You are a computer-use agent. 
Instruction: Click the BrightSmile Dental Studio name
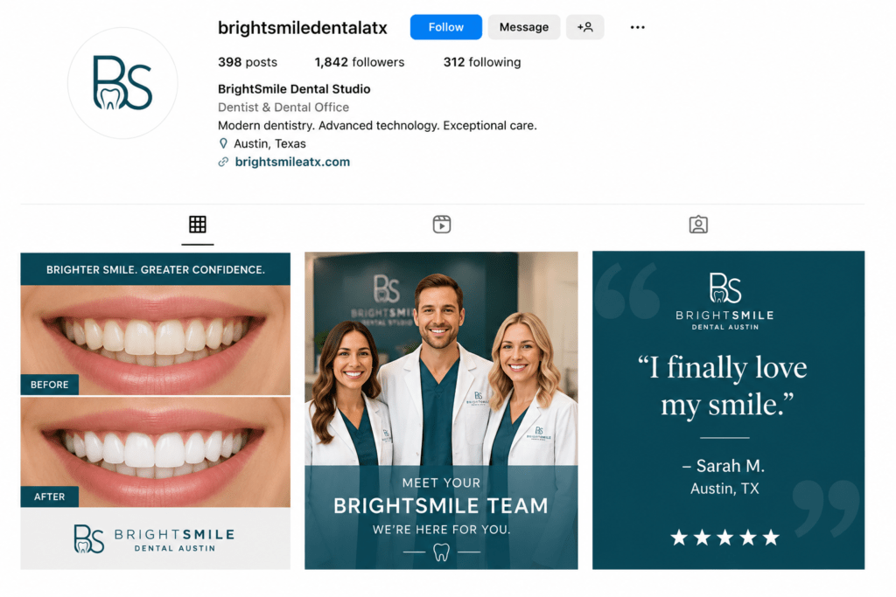[294, 89]
